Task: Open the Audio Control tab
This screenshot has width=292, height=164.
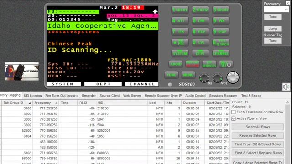Action: coord(195,96)
